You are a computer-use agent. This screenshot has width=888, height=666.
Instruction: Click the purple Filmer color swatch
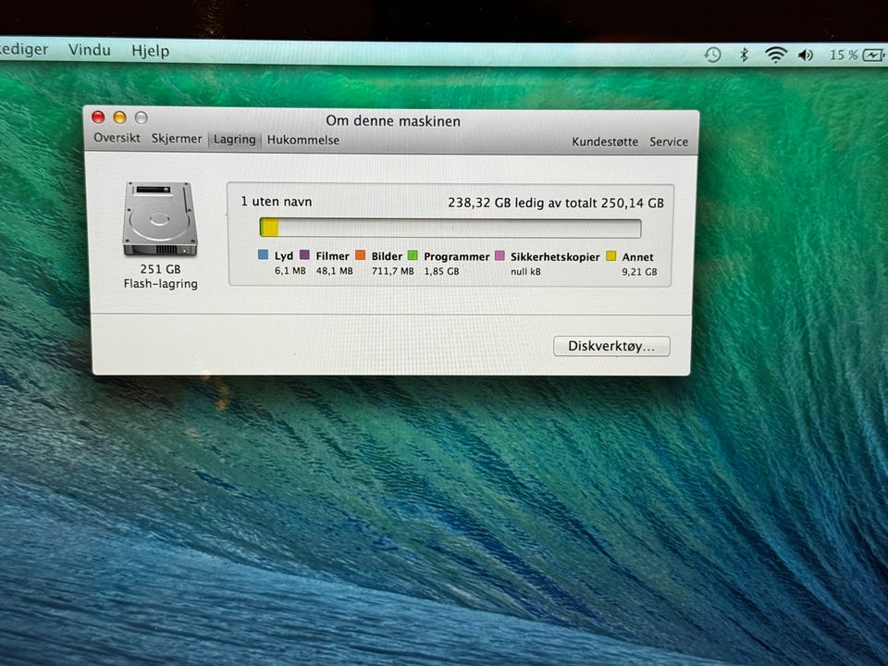[x=304, y=255]
